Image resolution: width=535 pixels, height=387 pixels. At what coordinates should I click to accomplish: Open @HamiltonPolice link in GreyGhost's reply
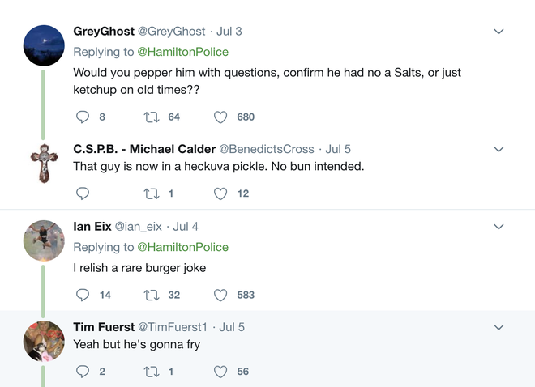click(x=182, y=52)
